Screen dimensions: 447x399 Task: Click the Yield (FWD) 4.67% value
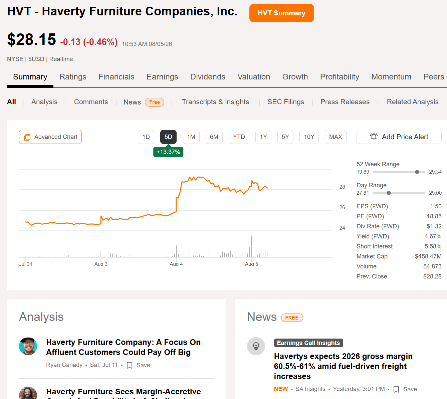click(433, 236)
